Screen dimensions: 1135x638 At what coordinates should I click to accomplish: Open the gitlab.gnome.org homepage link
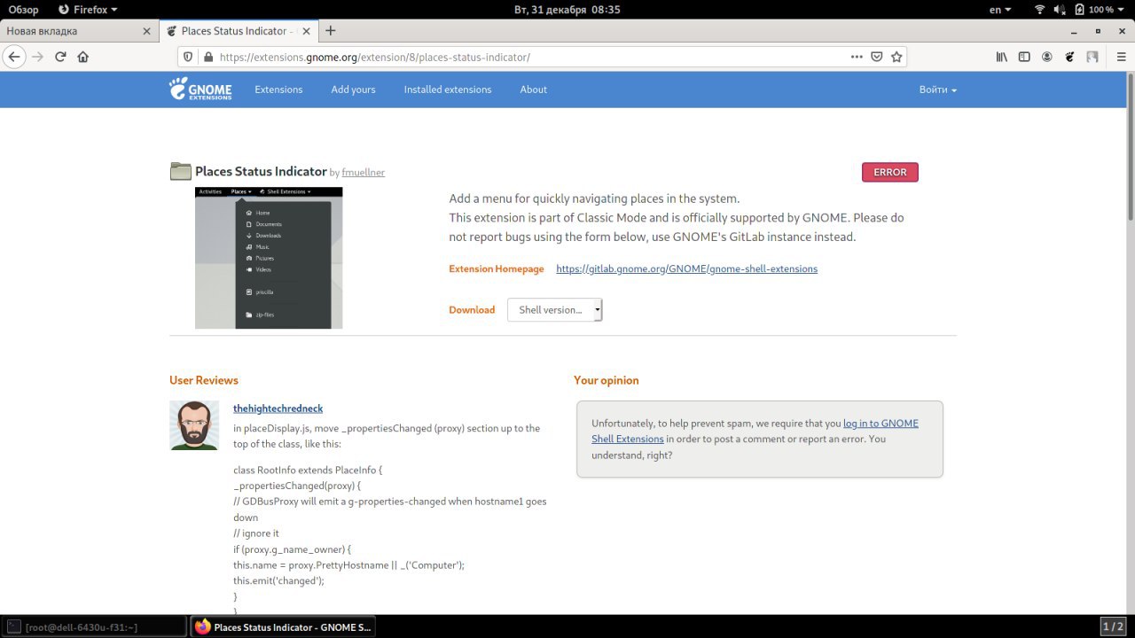[686, 268]
